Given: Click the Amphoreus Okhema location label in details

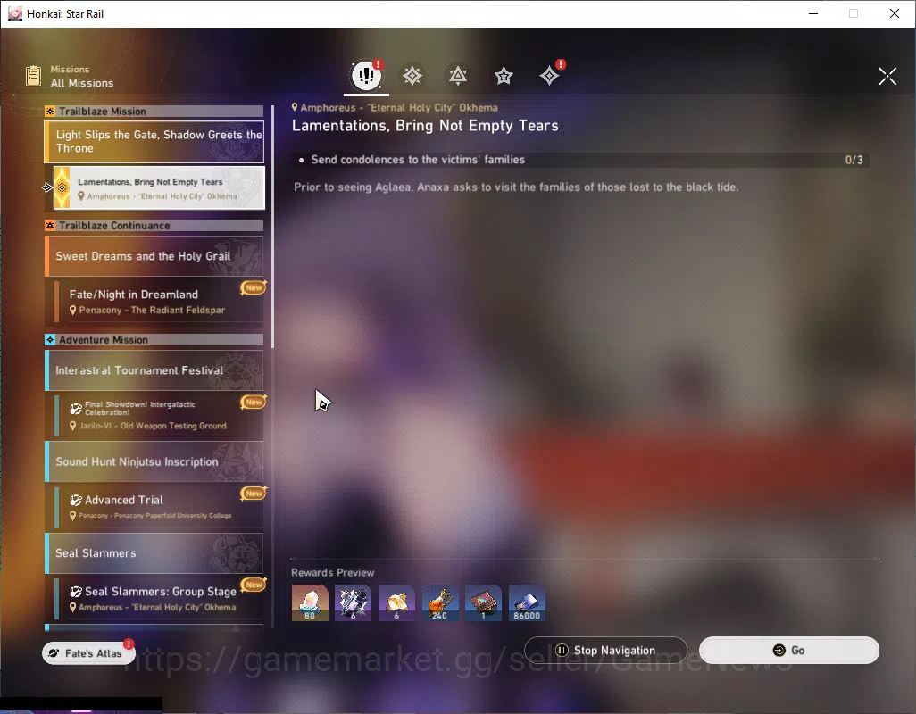Looking at the screenshot, I should (x=395, y=107).
